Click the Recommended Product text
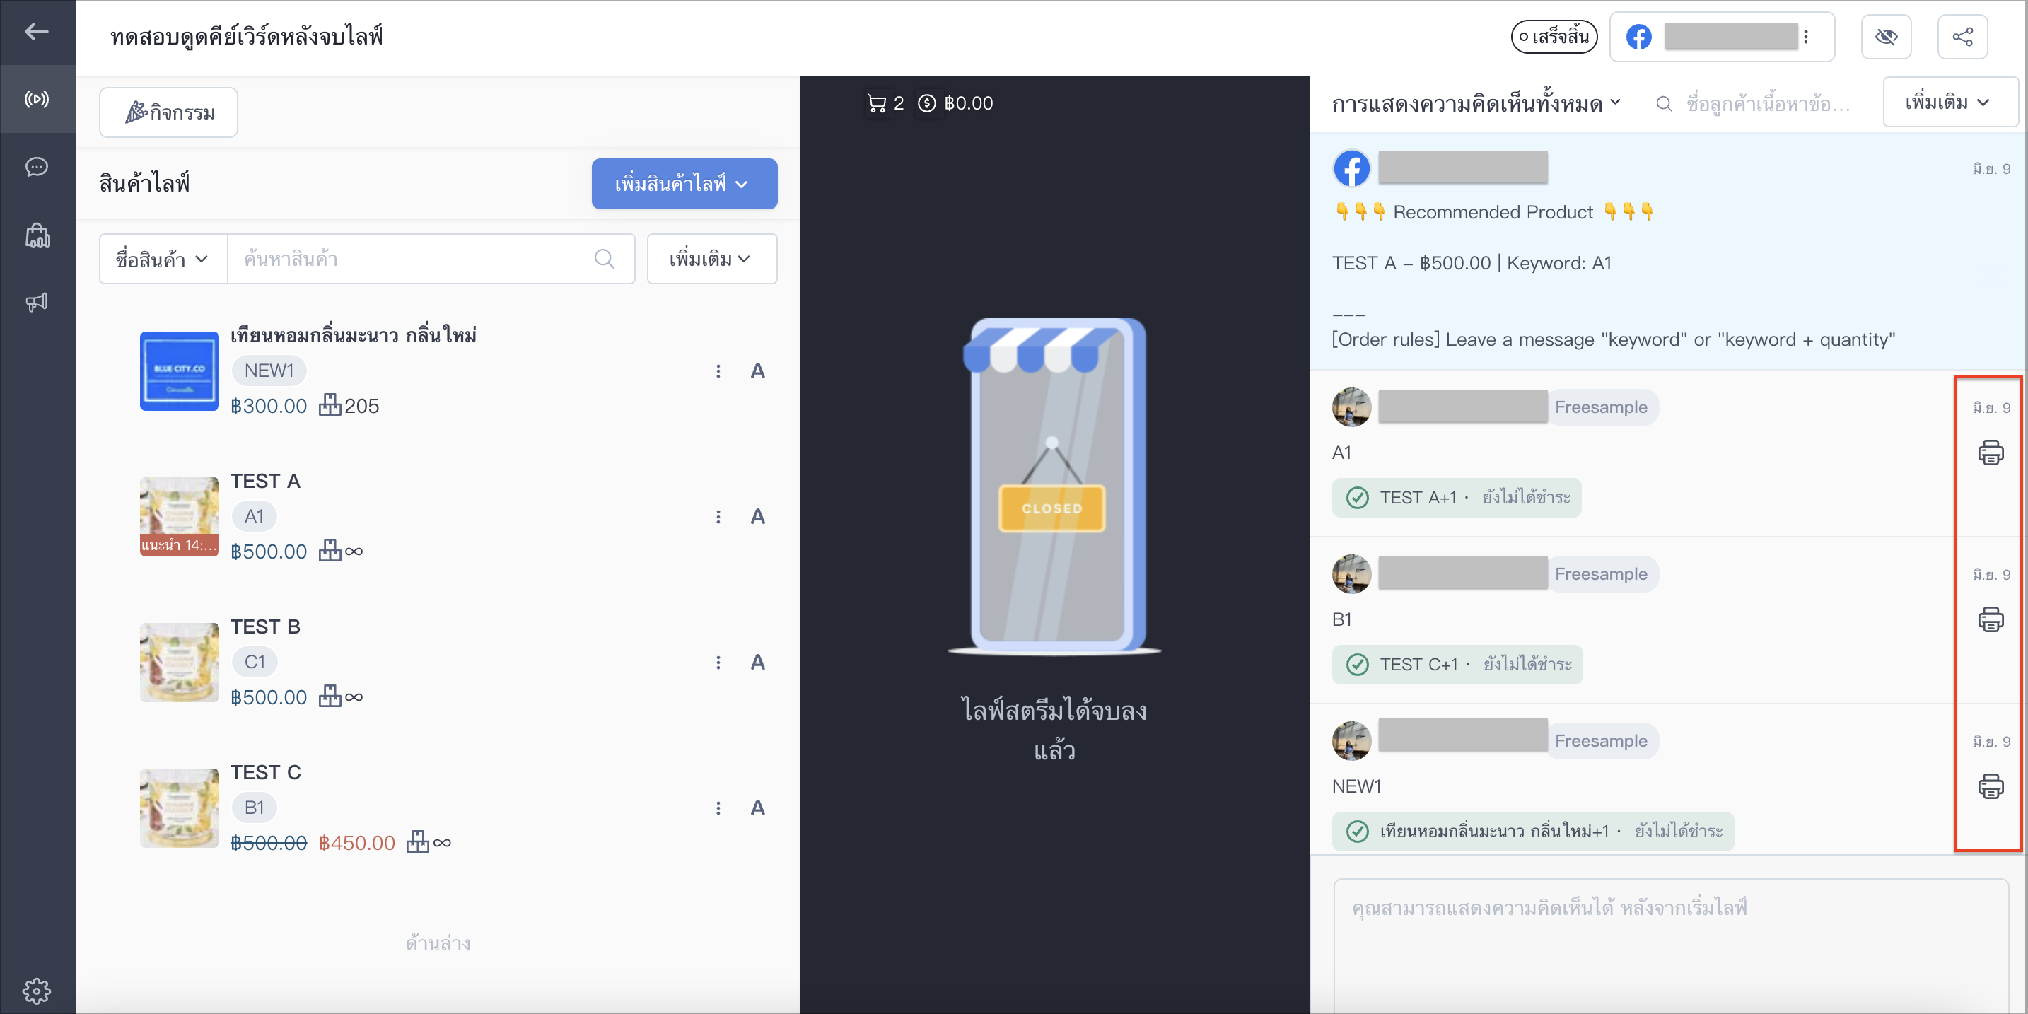Screen dimensions: 2028x1014 [1493, 211]
